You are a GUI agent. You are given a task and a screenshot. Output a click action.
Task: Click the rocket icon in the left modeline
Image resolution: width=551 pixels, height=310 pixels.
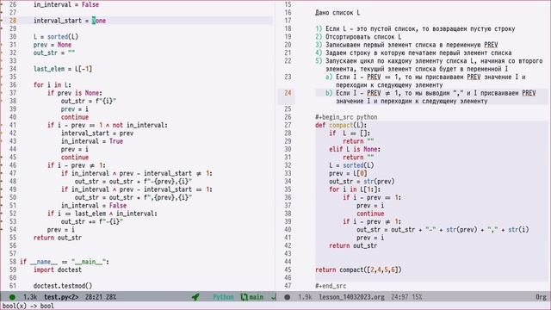[195, 297]
